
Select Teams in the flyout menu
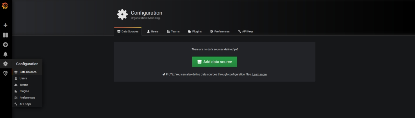point(27,85)
